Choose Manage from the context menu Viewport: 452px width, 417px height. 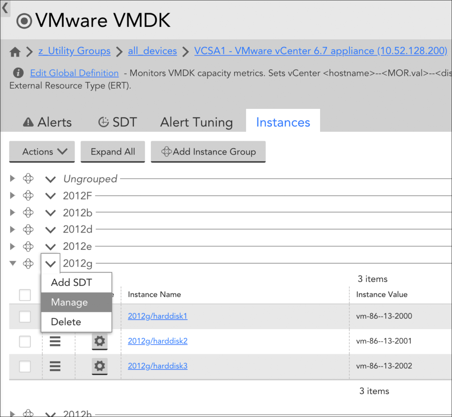70,302
